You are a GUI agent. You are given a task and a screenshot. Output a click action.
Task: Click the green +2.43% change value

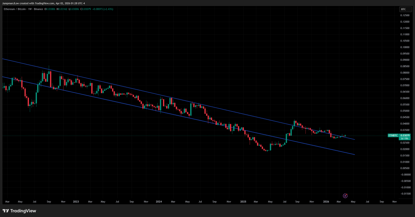pos(108,9)
